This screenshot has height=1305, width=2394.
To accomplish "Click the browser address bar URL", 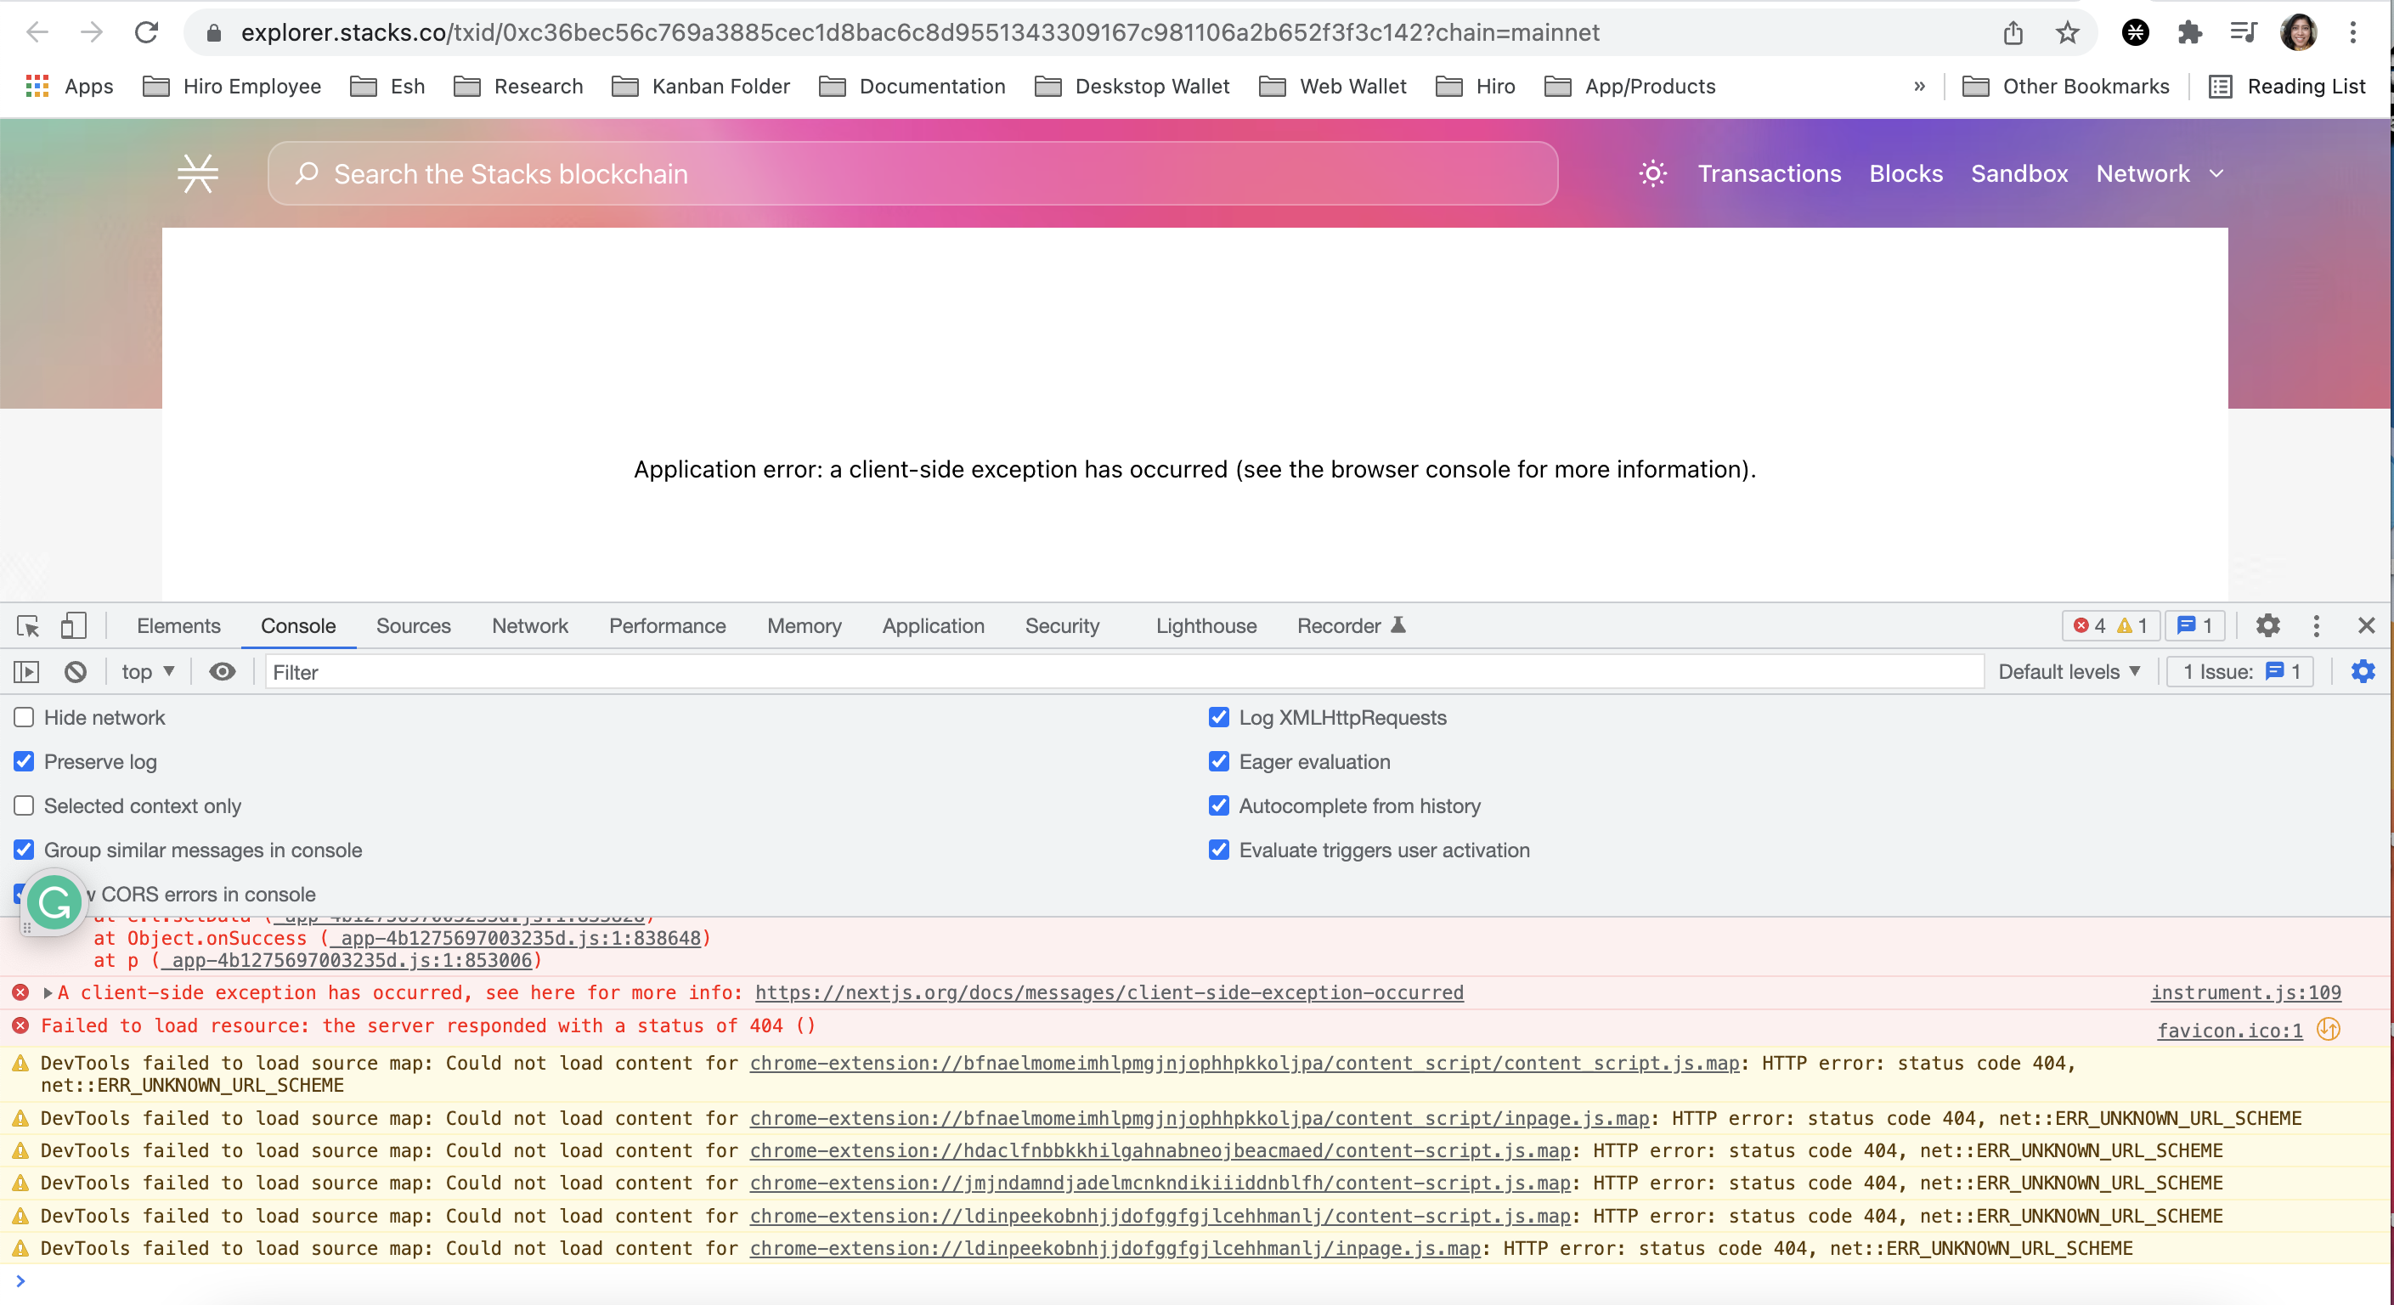I will pyautogui.click(x=920, y=32).
